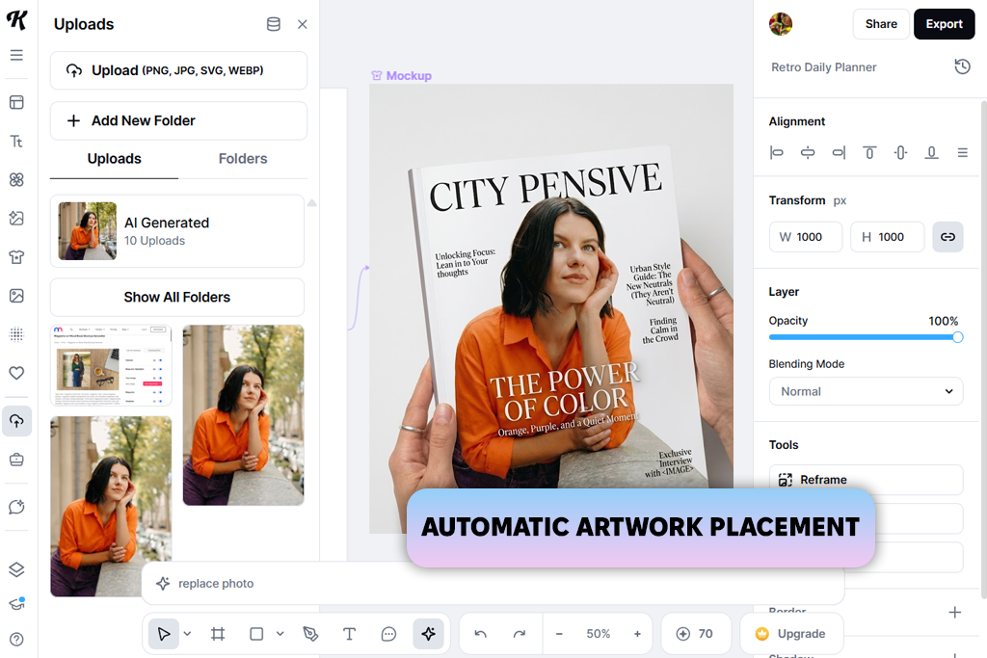Align horizontal center in Alignment section

click(808, 152)
